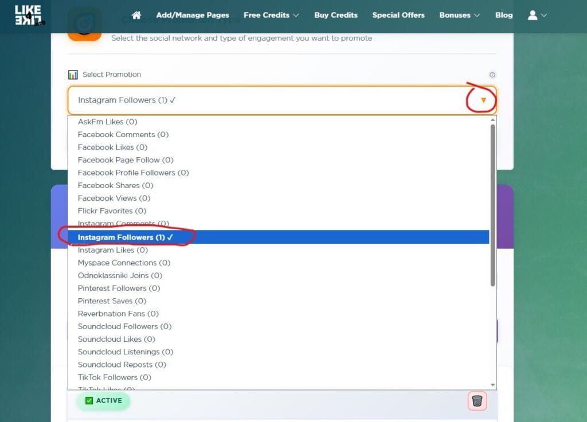Open the user account profile icon
This screenshot has height=422, width=587.
[x=537, y=15]
